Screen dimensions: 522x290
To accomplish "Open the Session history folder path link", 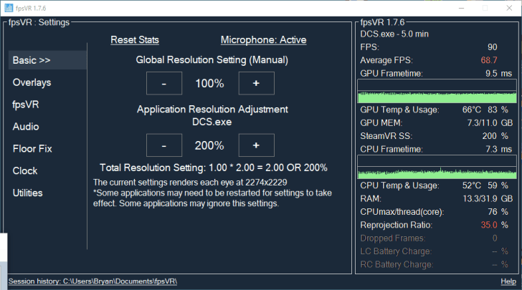I will (92, 281).
